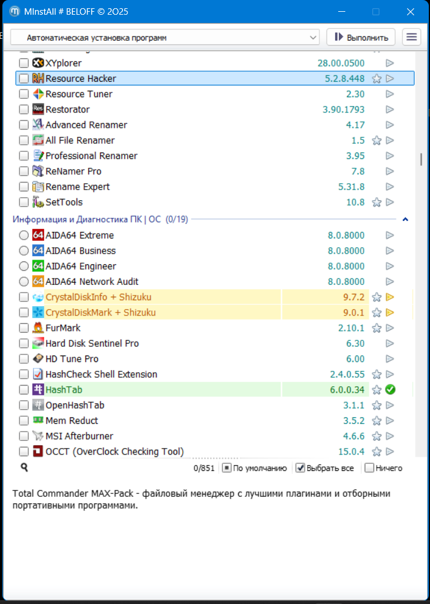Click the play arrow beside XYplorer
430x604 pixels.
(389, 63)
